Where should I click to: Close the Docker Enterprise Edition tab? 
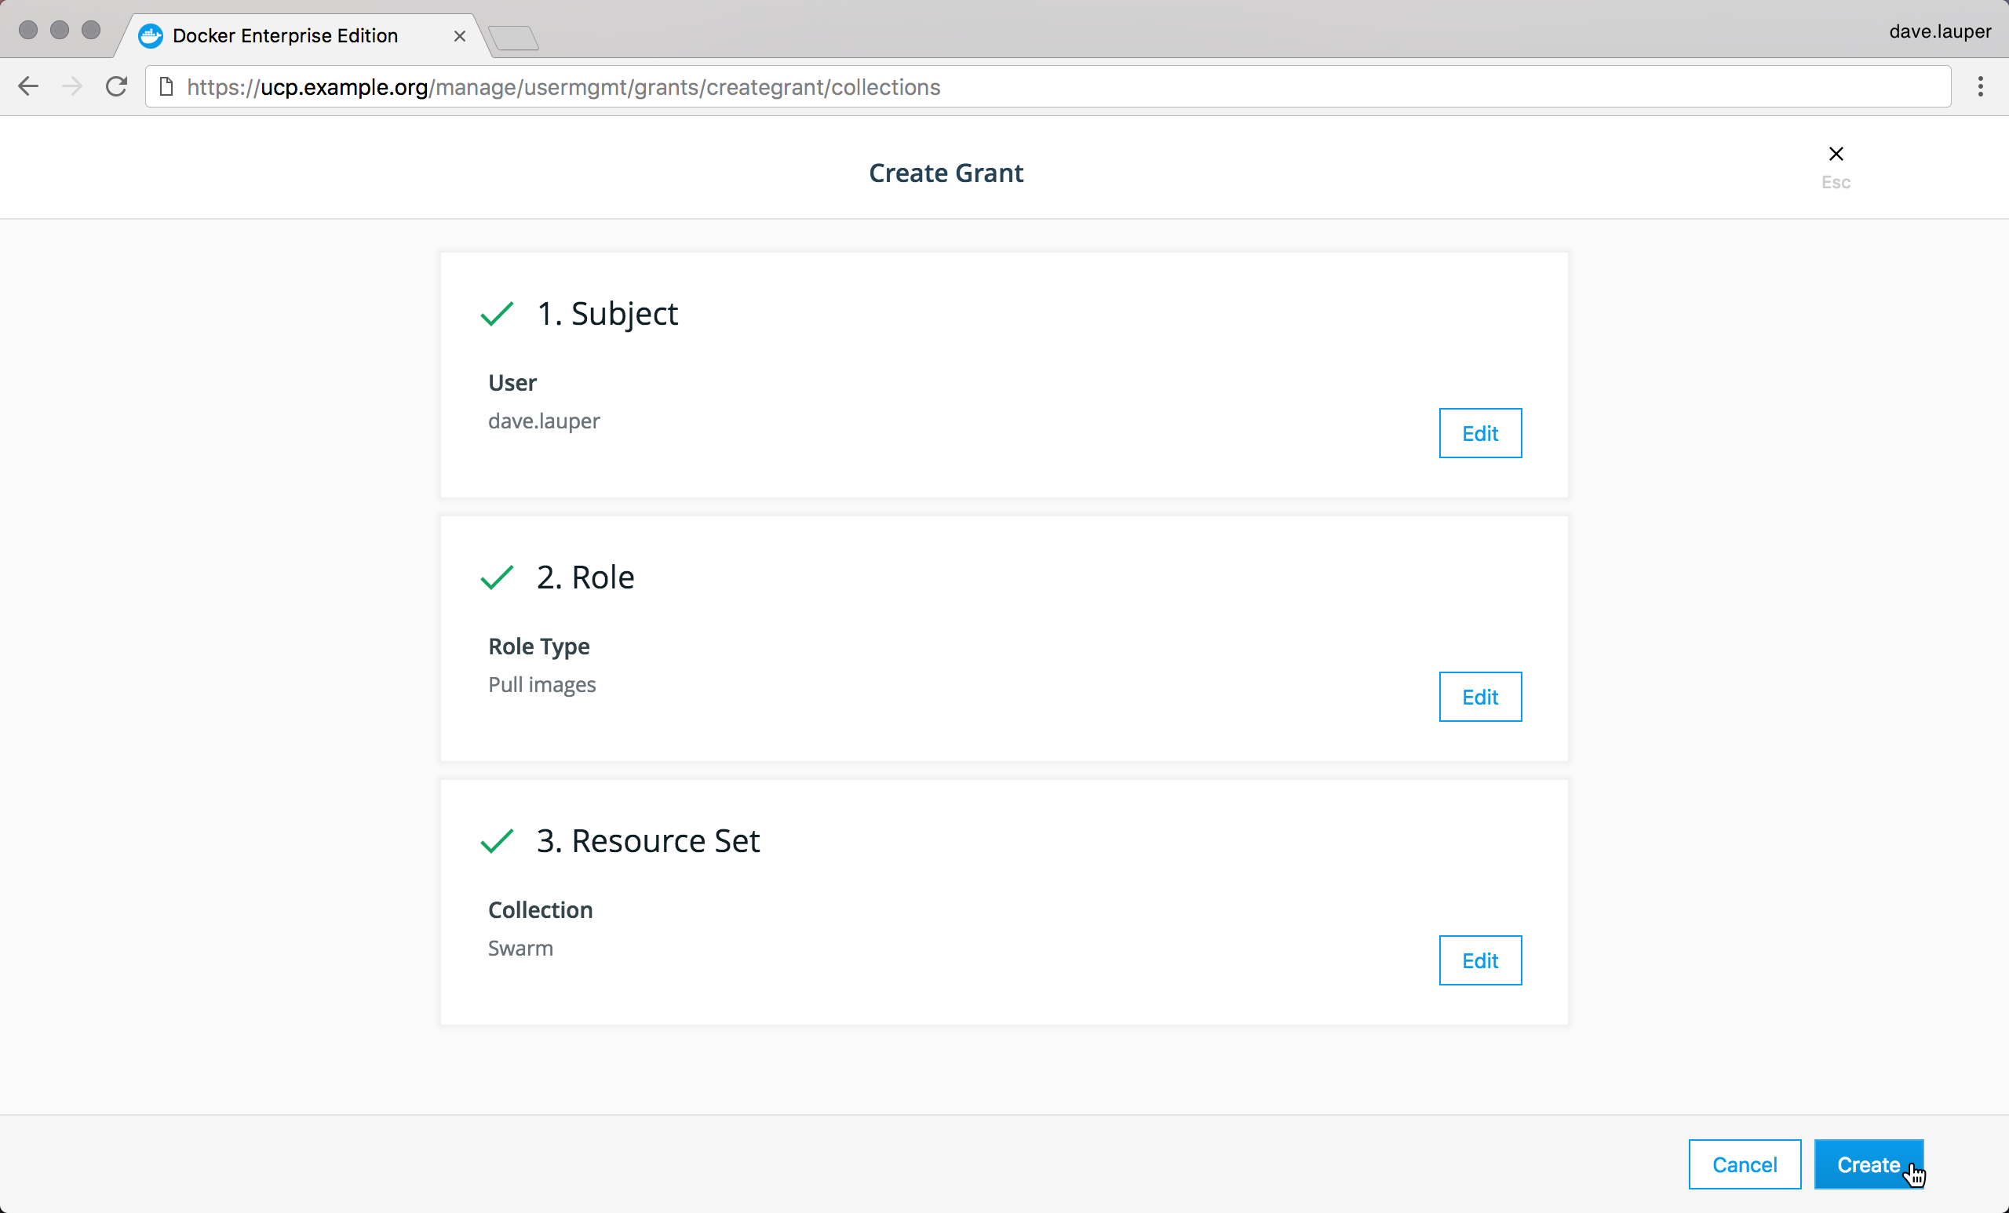pyautogui.click(x=459, y=36)
